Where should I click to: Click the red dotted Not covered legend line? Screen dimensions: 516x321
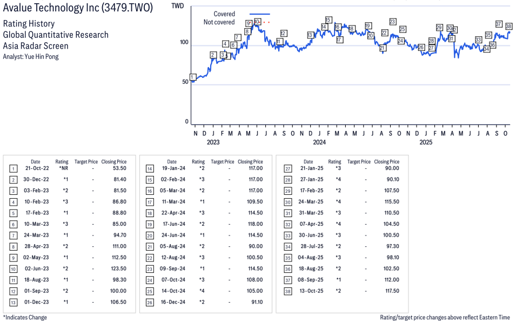pos(260,22)
